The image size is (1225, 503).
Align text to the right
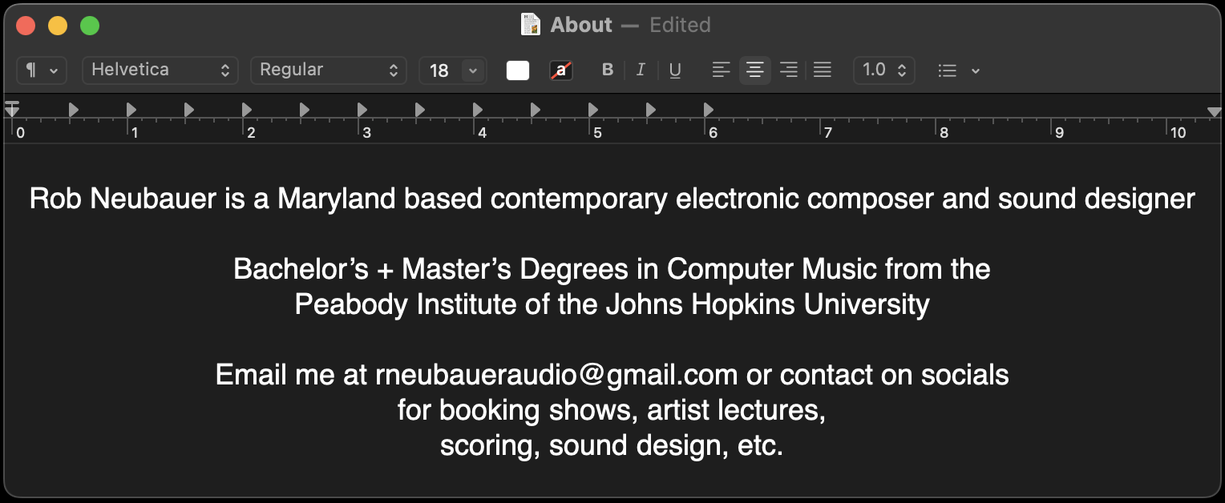788,70
